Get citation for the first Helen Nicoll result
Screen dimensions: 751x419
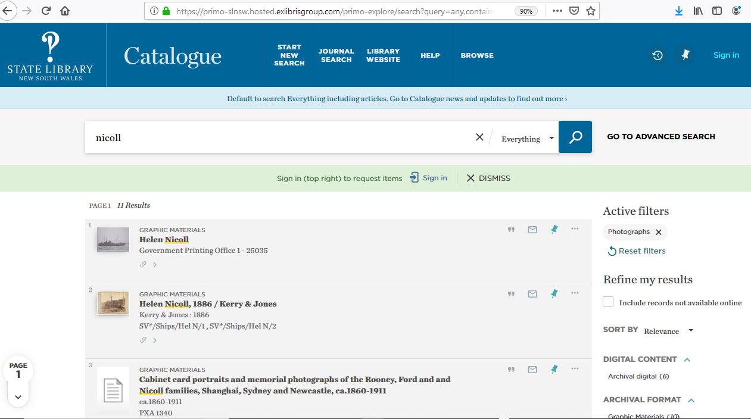(x=511, y=230)
